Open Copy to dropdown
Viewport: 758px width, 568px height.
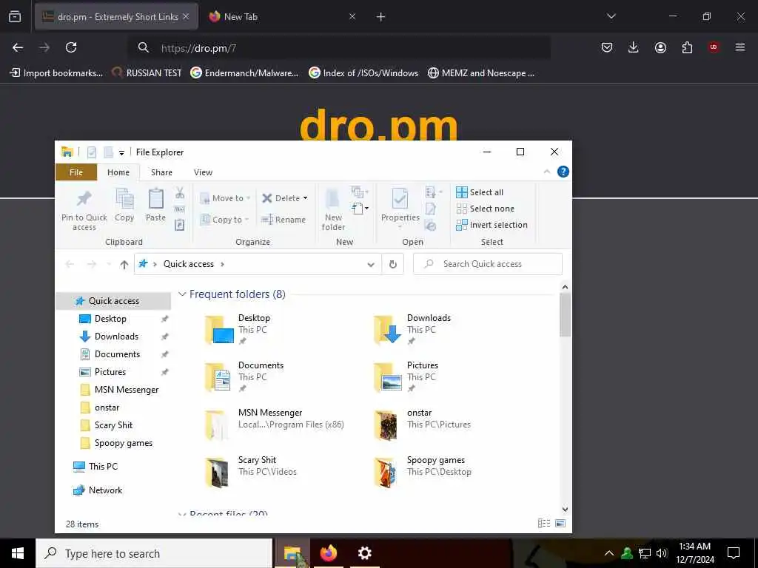point(225,220)
